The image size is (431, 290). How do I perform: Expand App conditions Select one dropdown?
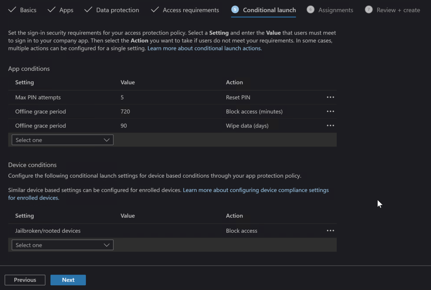[62, 140]
